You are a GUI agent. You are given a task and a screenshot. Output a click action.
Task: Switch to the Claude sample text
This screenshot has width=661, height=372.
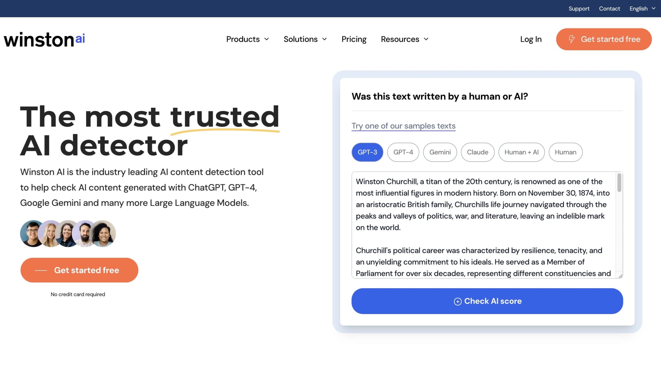click(477, 152)
